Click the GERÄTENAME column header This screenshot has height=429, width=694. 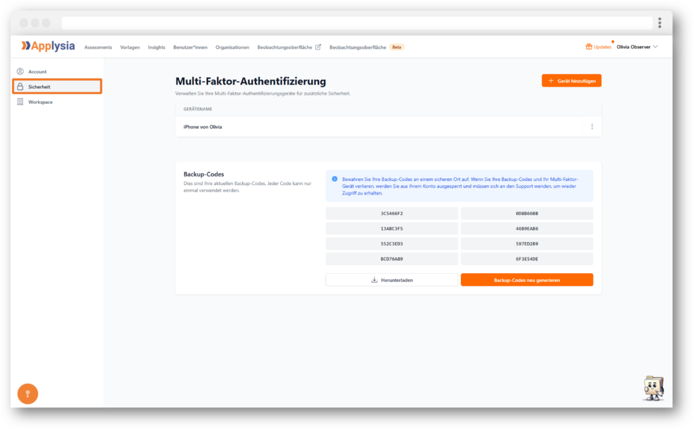tap(198, 109)
